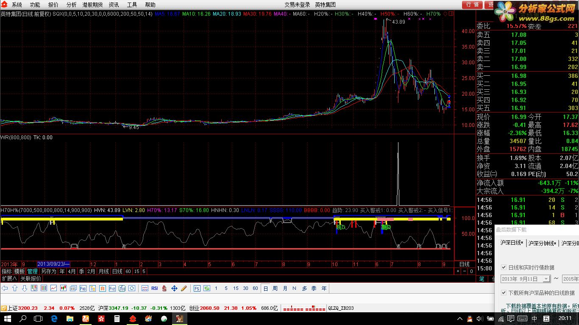This screenshot has height=325, width=579.
Task: Click the 管理 tab below chart
Action: tap(33, 271)
